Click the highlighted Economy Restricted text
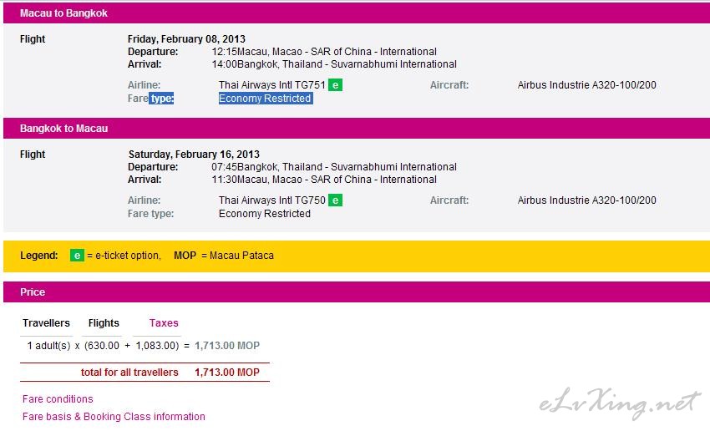Viewport: 710px width, 431px height. 266,99
